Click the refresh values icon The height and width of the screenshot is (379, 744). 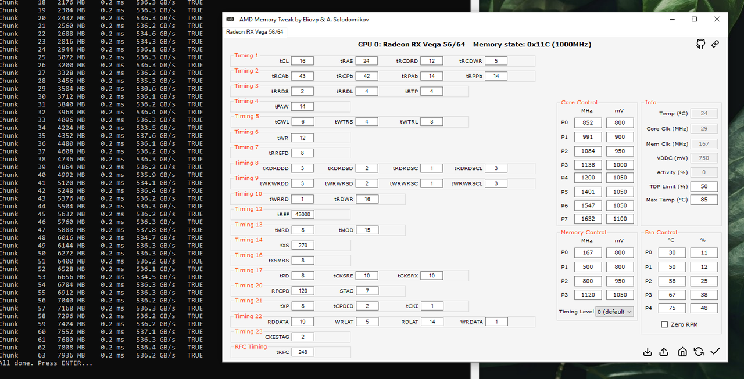tap(699, 352)
